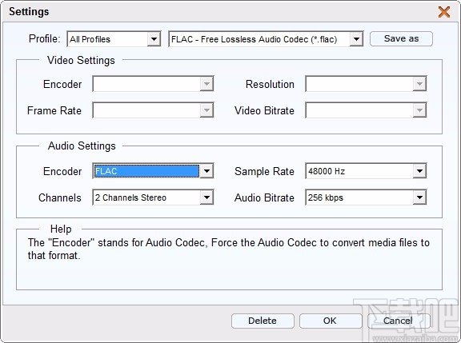Click the Profile: label

(44, 38)
